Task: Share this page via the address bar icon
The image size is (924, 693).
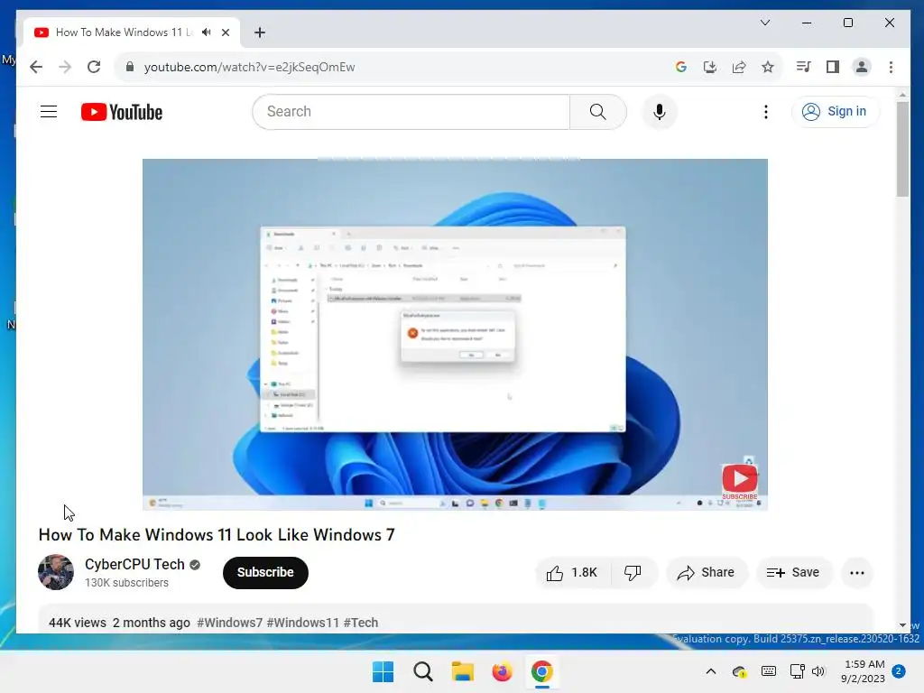Action: coord(739,67)
